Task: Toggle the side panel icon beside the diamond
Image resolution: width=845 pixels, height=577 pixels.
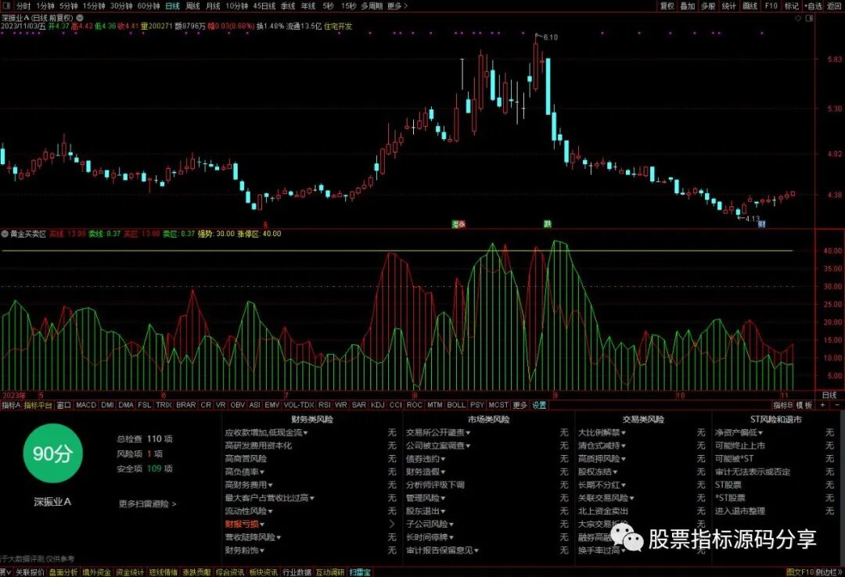Action: point(809,18)
